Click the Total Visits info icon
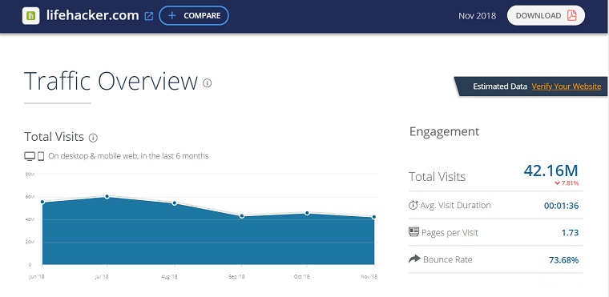609x297 pixels. 93,138
